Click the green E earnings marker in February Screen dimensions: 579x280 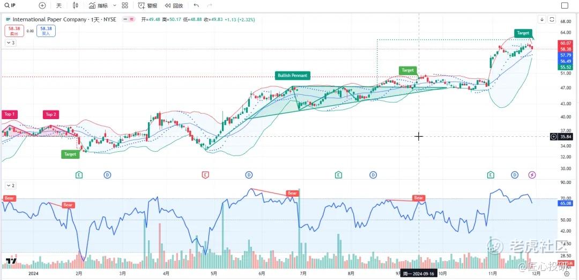point(79,175)
